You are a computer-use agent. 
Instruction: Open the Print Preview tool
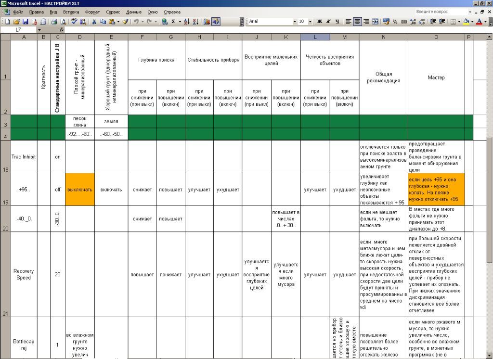point(62,22)
